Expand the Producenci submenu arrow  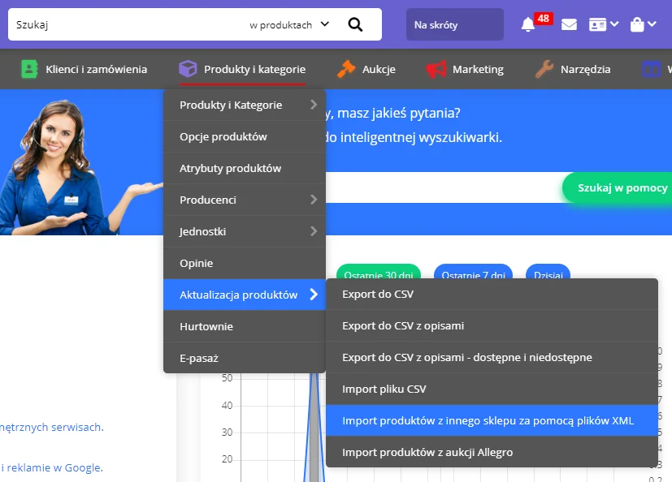(314, 200)
